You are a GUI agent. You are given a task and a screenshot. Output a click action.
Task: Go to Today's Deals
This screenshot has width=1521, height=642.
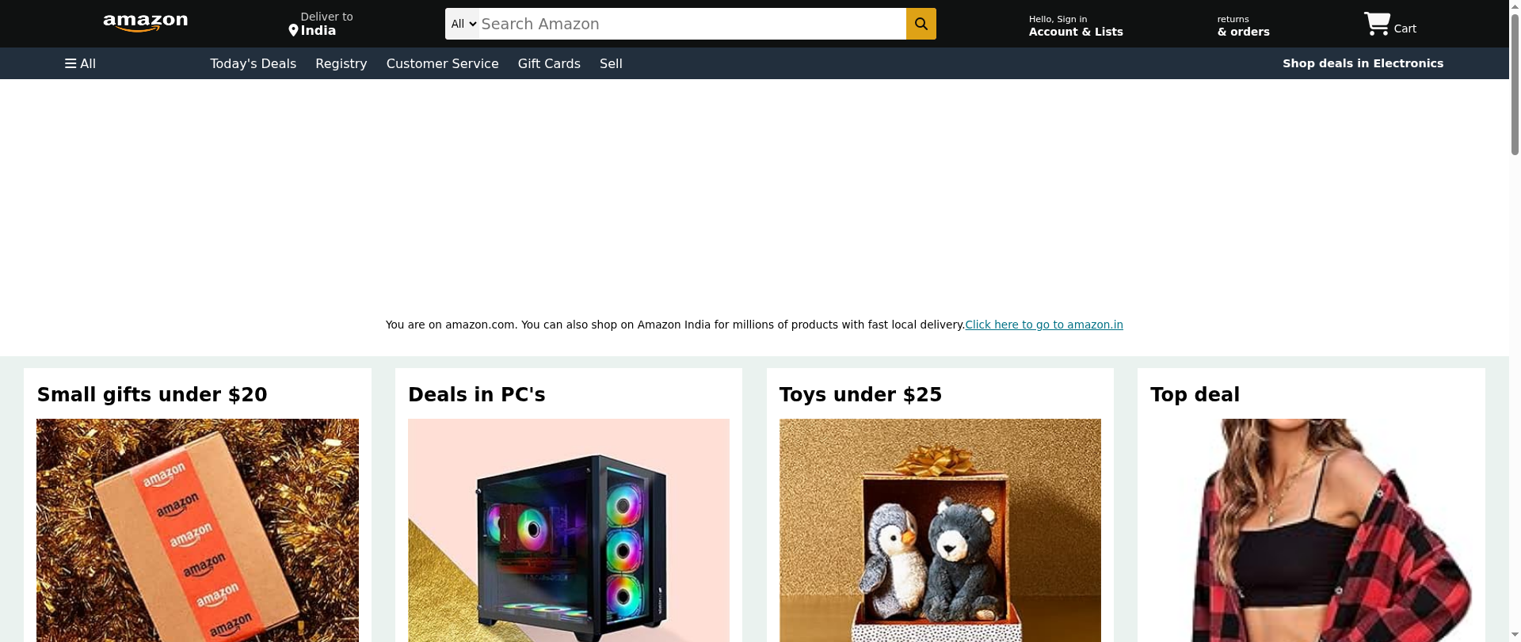(x=253, y=63)
